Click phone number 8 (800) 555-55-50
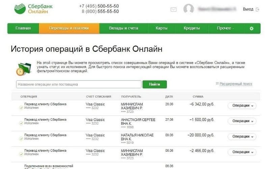Image resolution: width=270 pixels, height=169 pixels. (100, 11)
